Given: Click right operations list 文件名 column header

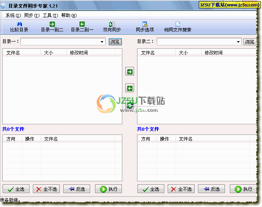Looking at the screenshot, I should 212,139.
